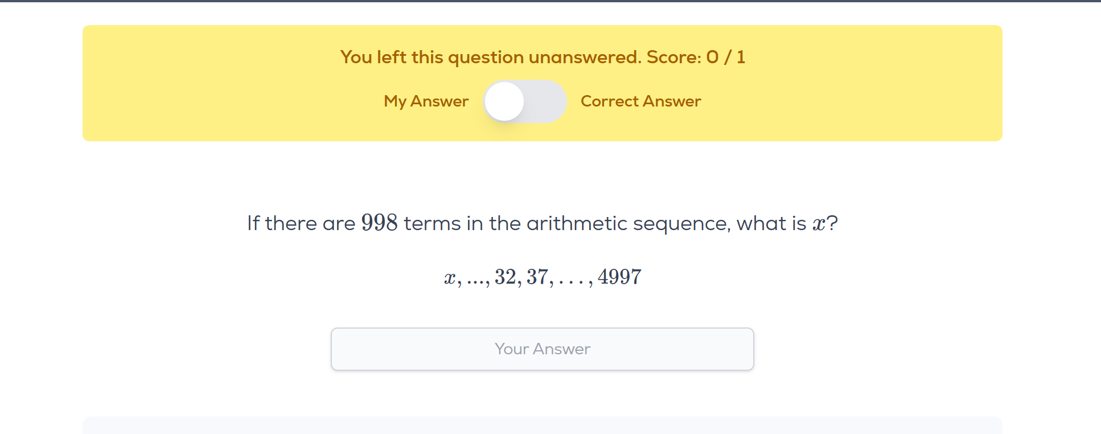This screenshot has height=434, width=1101.
Task: Focus the "Your Answer" input field
Action: (x=542, y=349)
